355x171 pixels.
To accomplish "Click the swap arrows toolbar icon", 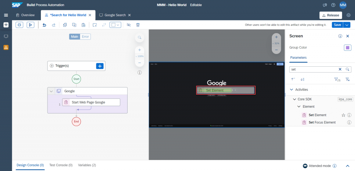I will [104, 25].
